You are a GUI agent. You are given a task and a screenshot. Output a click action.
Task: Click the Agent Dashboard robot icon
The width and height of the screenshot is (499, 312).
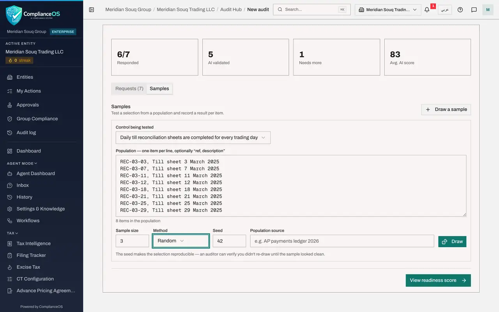tap(10, 174)
